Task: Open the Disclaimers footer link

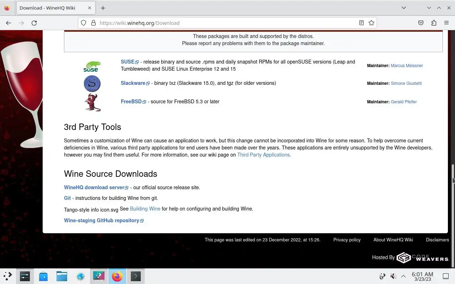Action: (x=438, y=240)
